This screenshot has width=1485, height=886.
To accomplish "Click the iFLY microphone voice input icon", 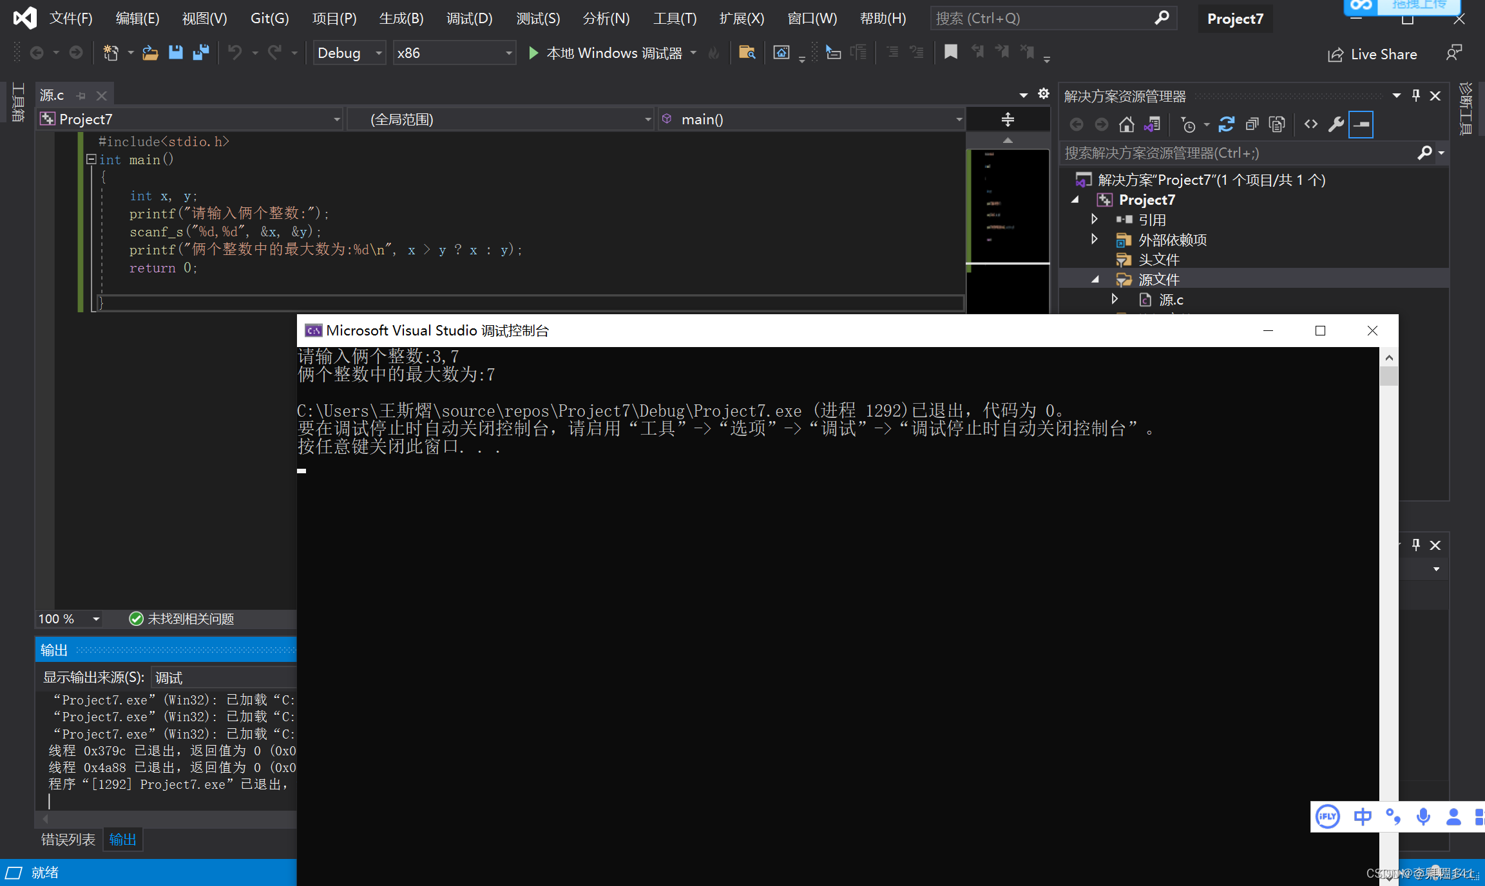I will (1423, 817).
